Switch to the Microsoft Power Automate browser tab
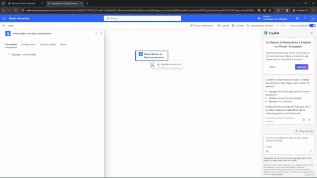 pos(24,3)
